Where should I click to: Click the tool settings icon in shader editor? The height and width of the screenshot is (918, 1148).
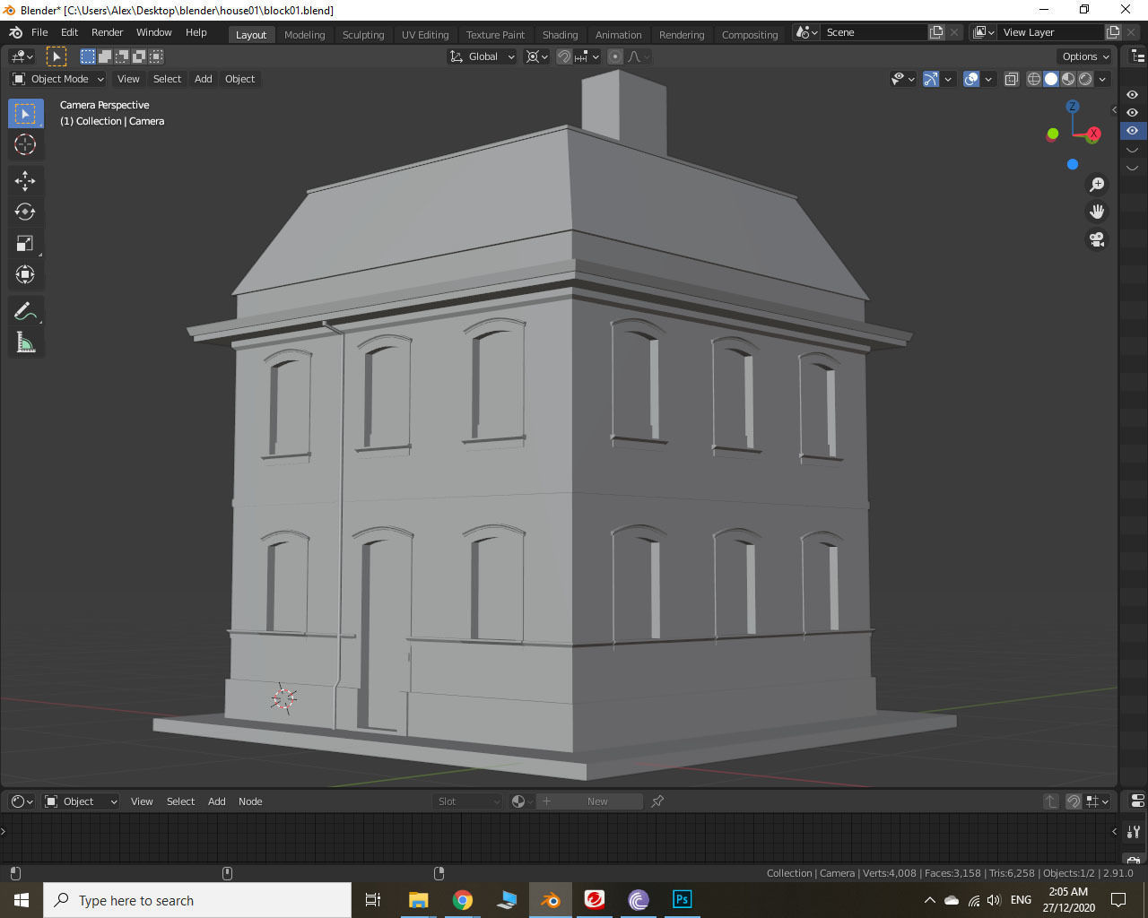pos(1134,831)
